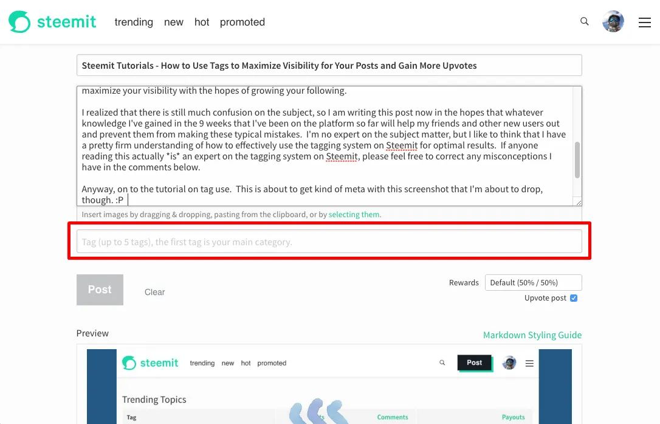Open the hamburger menu icon

point(644,23)
